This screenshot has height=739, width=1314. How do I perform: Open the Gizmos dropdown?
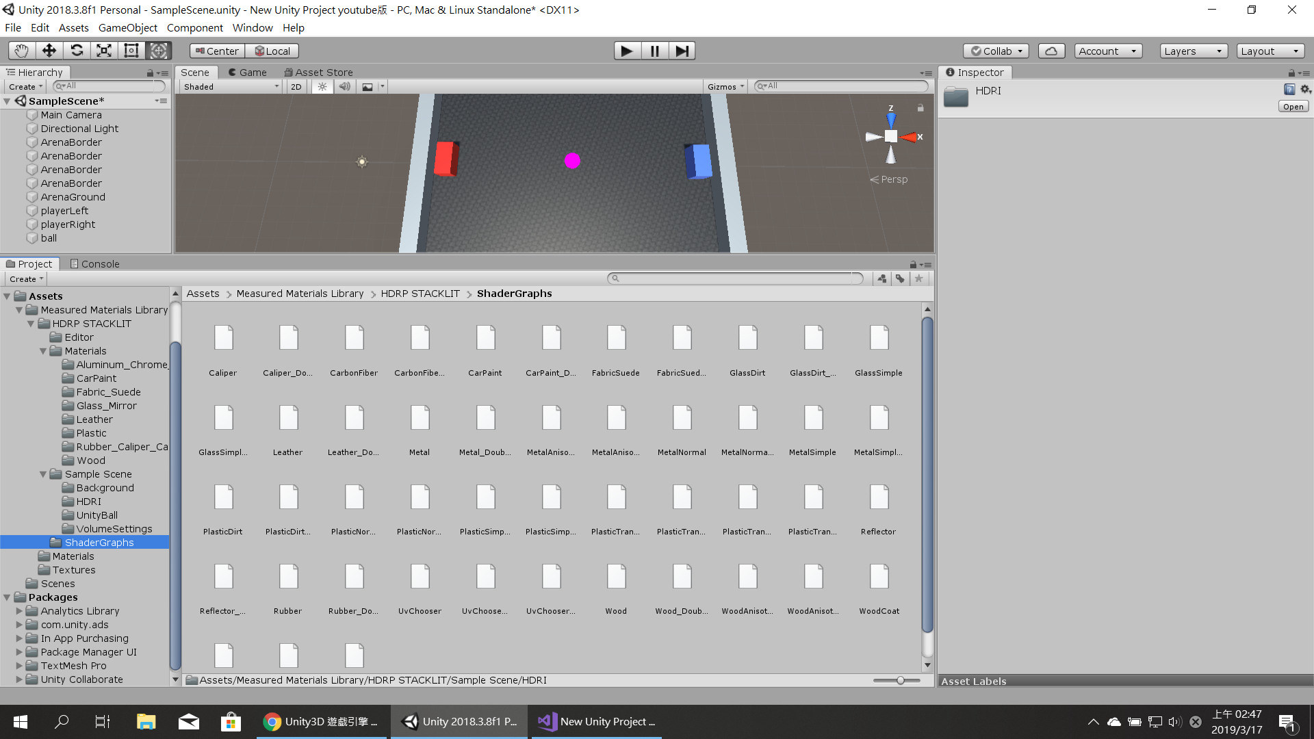coord(725,87)
